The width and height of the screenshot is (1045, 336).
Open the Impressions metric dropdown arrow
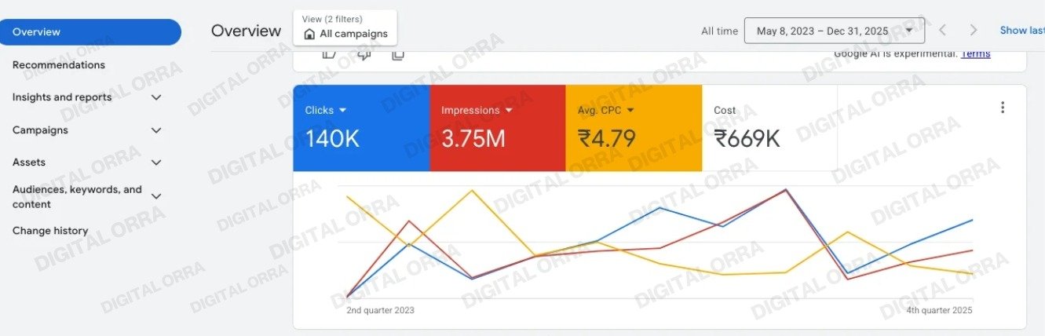pyautogui.click(x=509, y=111)
